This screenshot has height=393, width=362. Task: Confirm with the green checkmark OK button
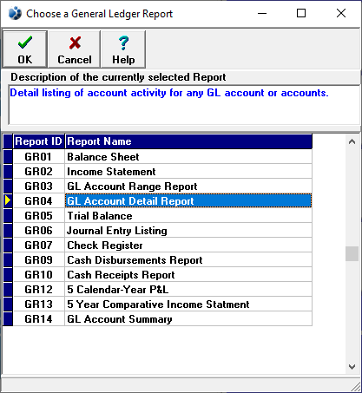(x=25, y=49)
